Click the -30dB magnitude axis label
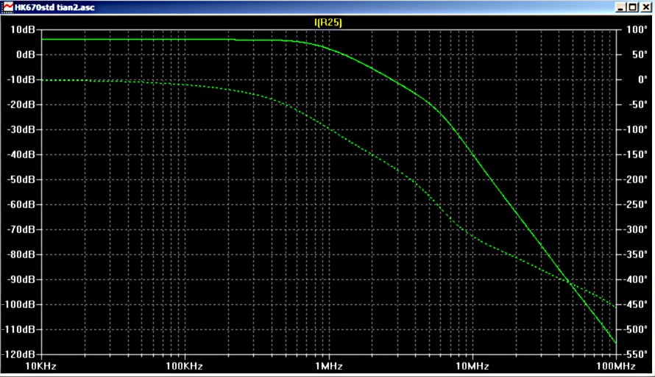655x377 pixels. [x=21, y=129]
